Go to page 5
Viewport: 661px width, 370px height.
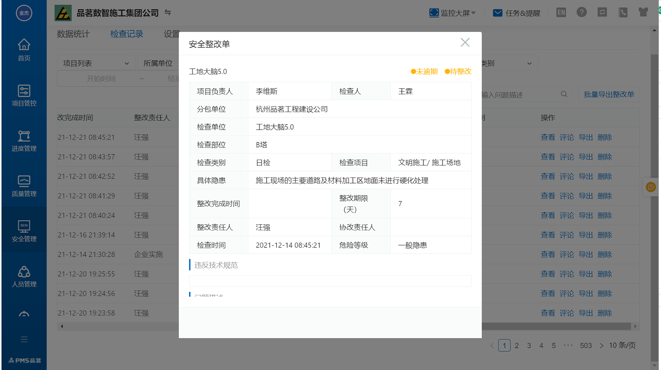click(553, 345)
